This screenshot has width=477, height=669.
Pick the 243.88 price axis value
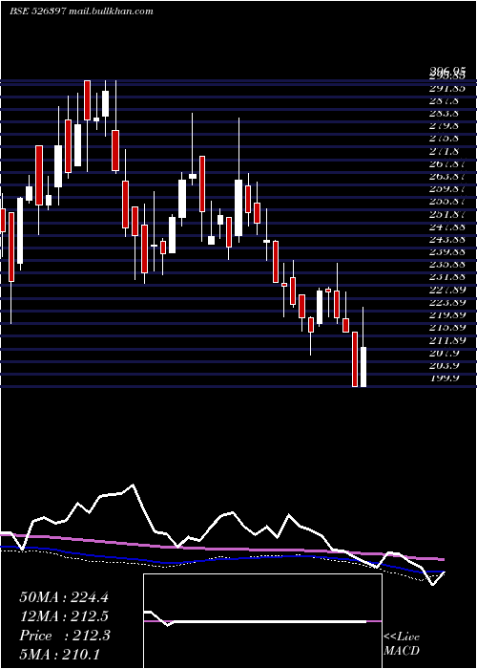click(x=446, y=239)
